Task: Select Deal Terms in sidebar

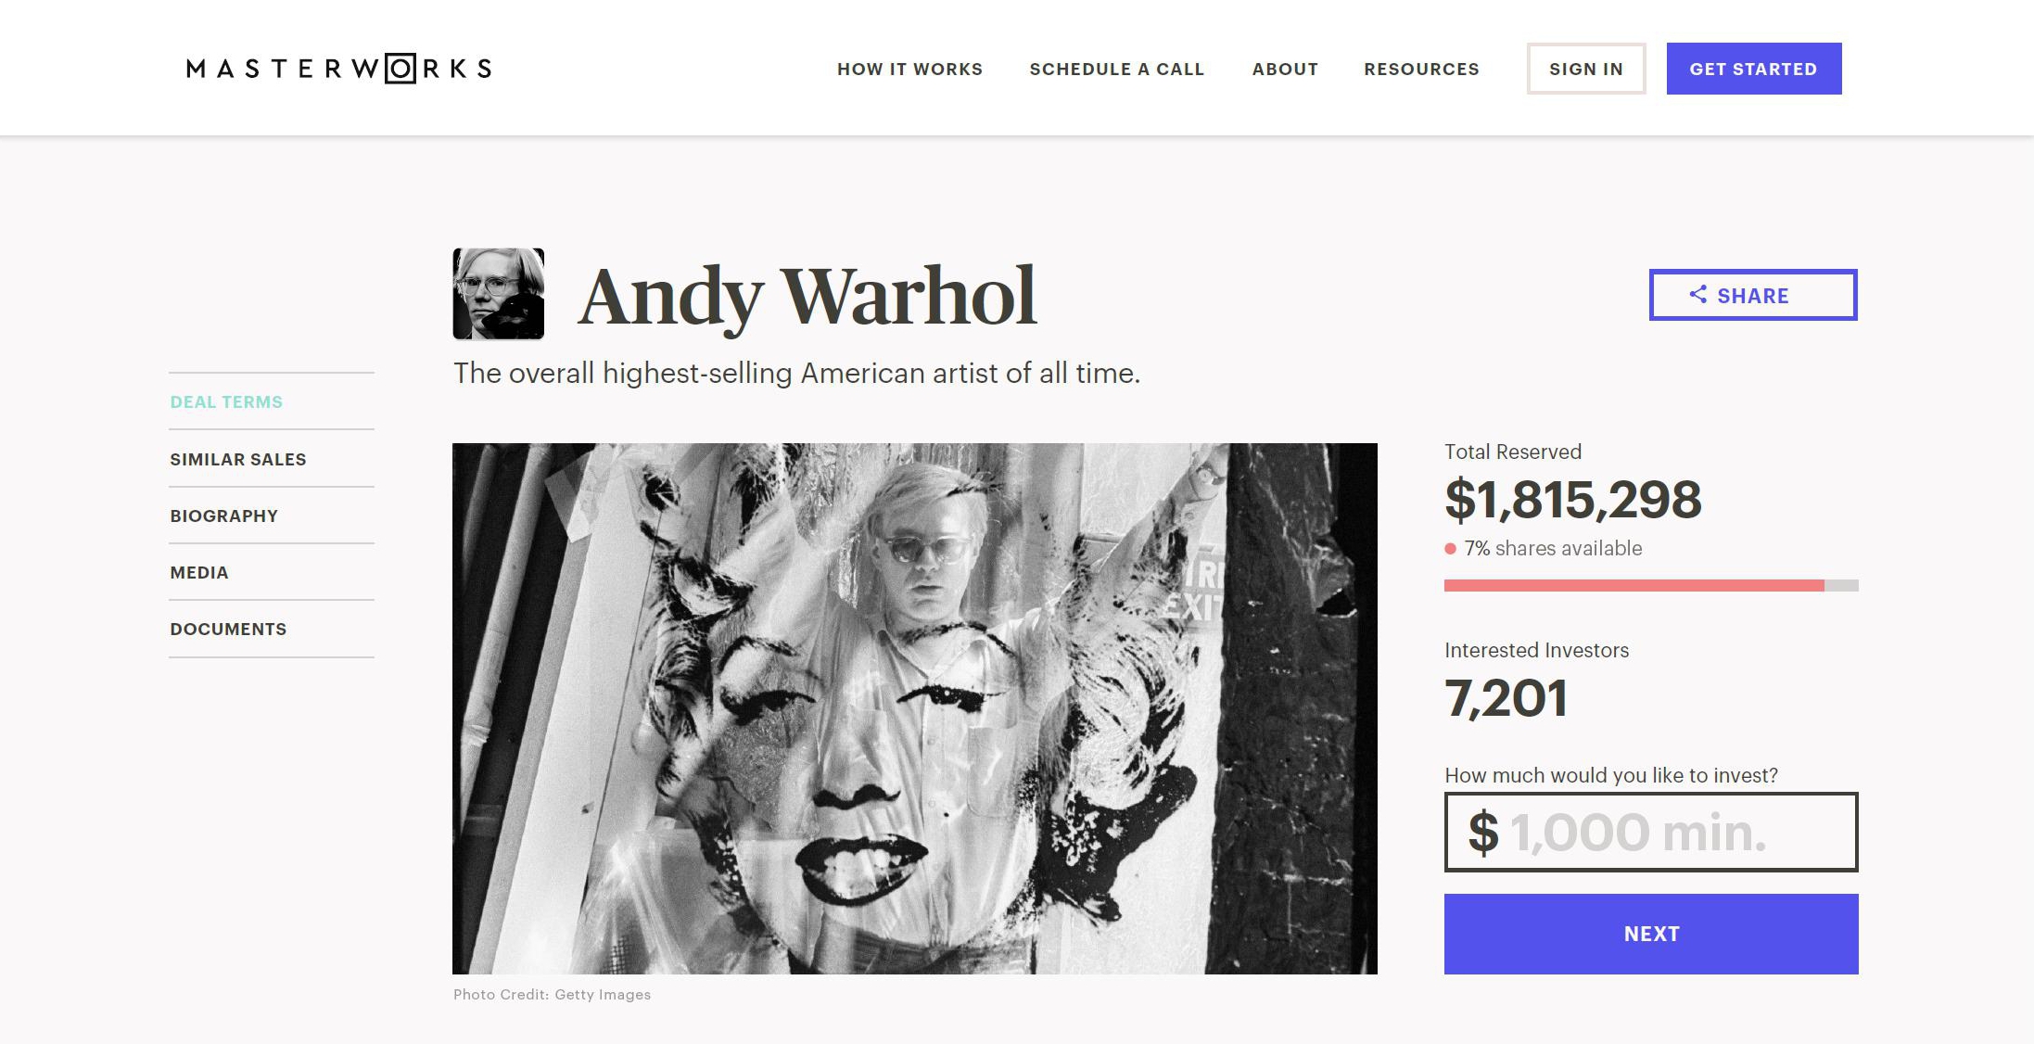Action: coord(226,401)
